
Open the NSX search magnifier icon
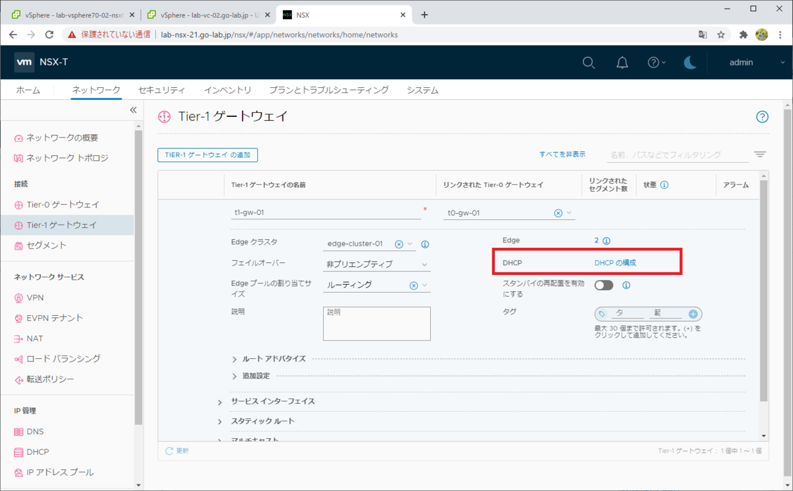588,62
